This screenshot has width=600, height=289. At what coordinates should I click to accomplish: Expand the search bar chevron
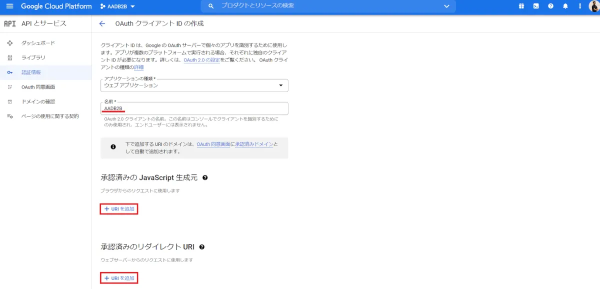(446, 6)
